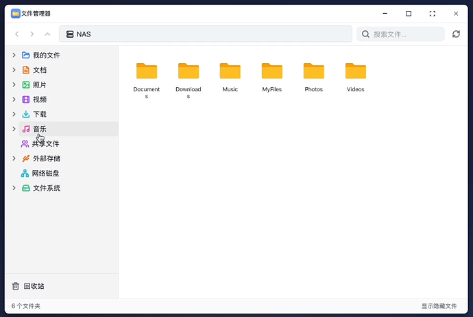Click the refresh icon beside the search box
The image size is (473, 317).
click(x=456, y=34)
